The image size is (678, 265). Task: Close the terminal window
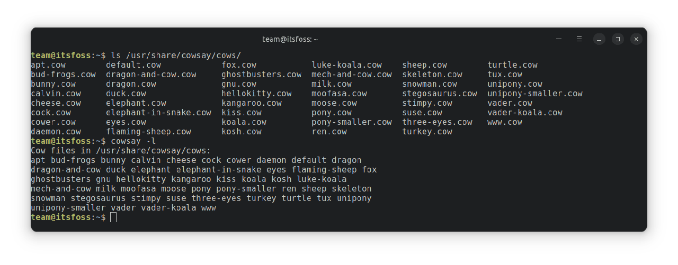(x=636, y=39)
